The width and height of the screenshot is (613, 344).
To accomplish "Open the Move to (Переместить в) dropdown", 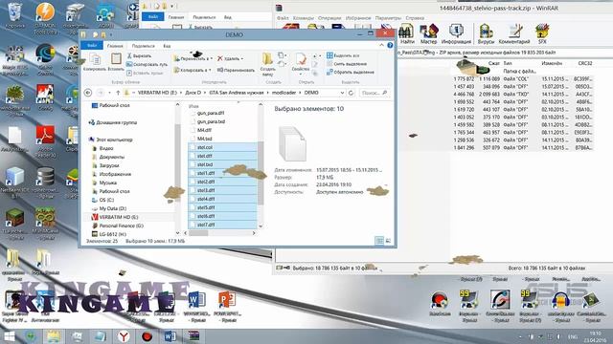I will (x=193, y=58).
